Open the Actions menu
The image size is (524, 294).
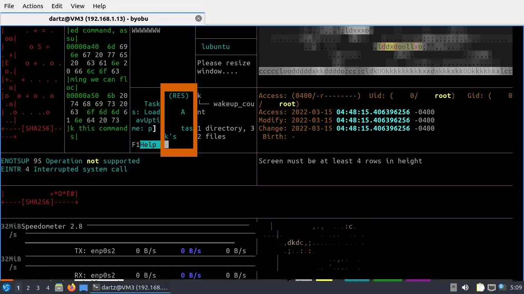(x=33, y=6)
